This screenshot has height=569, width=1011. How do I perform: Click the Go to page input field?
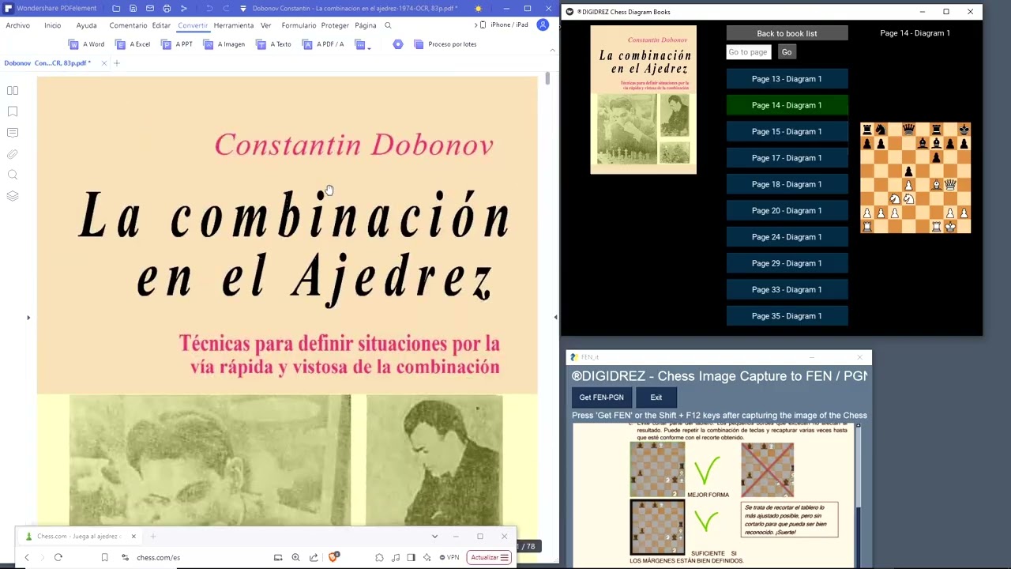click(748, 52)
